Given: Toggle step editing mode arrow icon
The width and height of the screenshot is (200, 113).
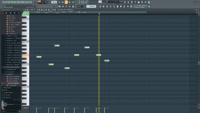Looking at the screenshot, I should click(63, 6).
